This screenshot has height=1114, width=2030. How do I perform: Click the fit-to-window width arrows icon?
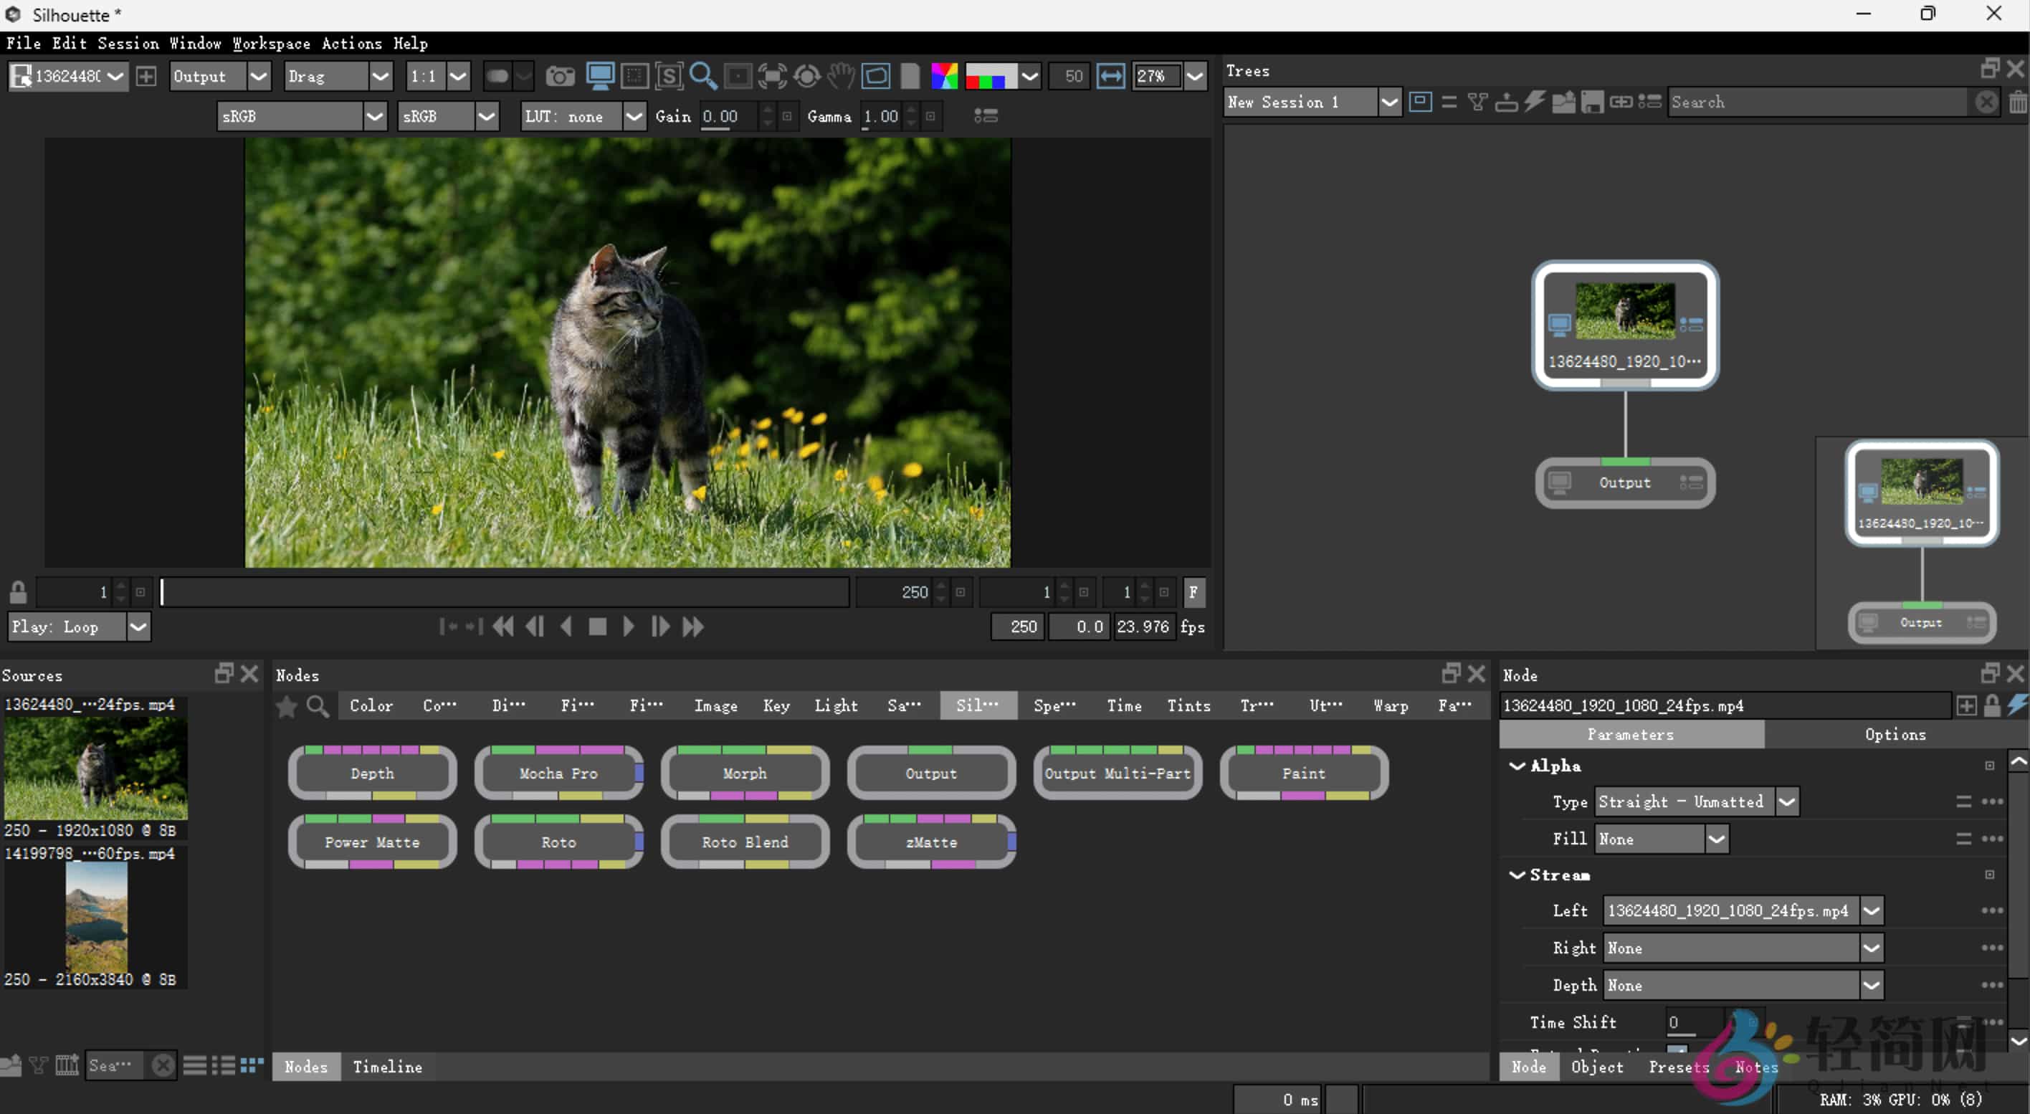pyautogui.click(x=1110, y=77)
